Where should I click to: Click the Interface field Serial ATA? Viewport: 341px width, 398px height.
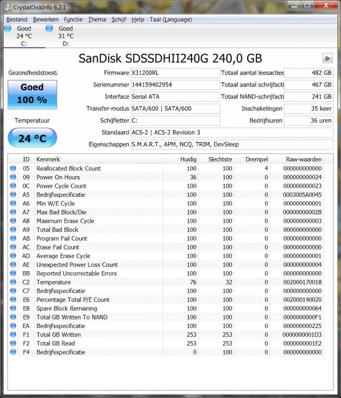(175, 97)
